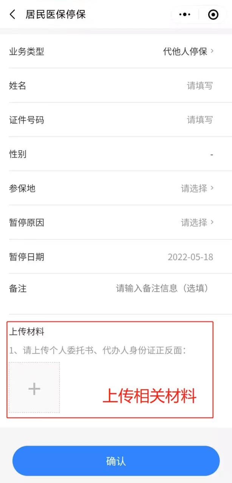Open the three-dots more menu
This screenshot has height=483, width=232.
pos(184,15)
